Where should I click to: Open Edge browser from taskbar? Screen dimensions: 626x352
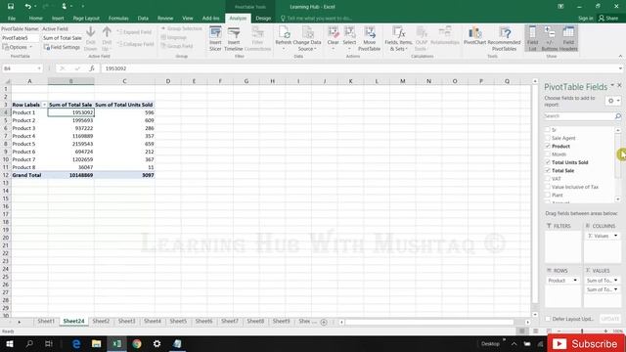tap(76, 343)
